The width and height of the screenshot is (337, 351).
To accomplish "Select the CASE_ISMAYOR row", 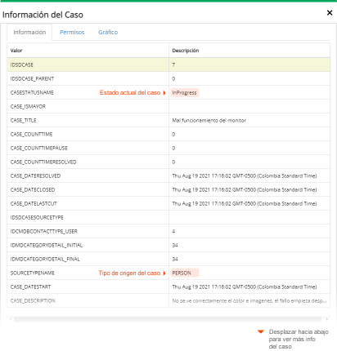I will pos(168,106).
